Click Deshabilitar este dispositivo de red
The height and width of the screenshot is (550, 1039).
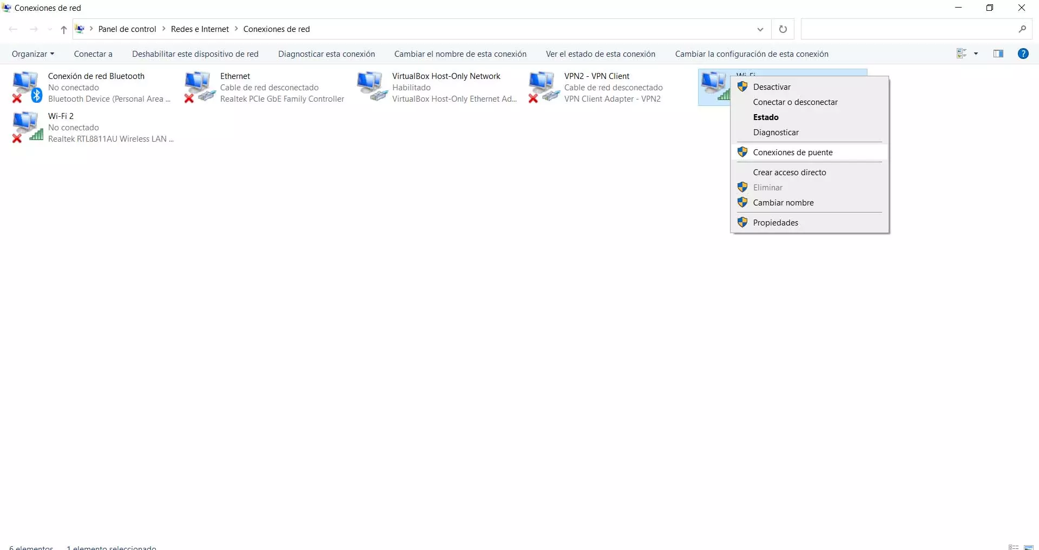(195, 54)
